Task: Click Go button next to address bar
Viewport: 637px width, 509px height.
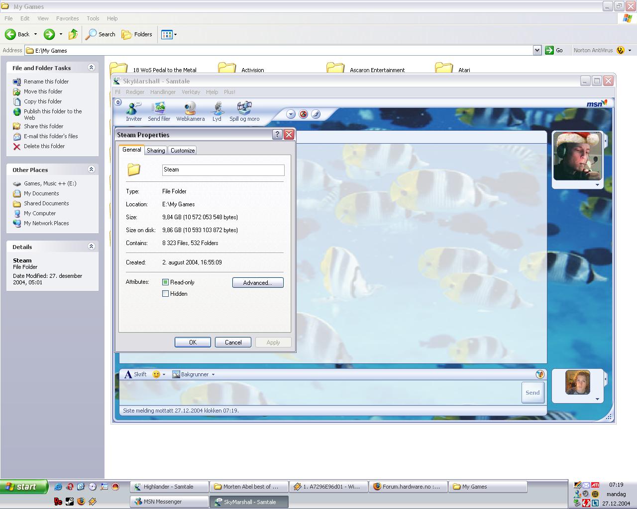Action: tap(554, 50)
